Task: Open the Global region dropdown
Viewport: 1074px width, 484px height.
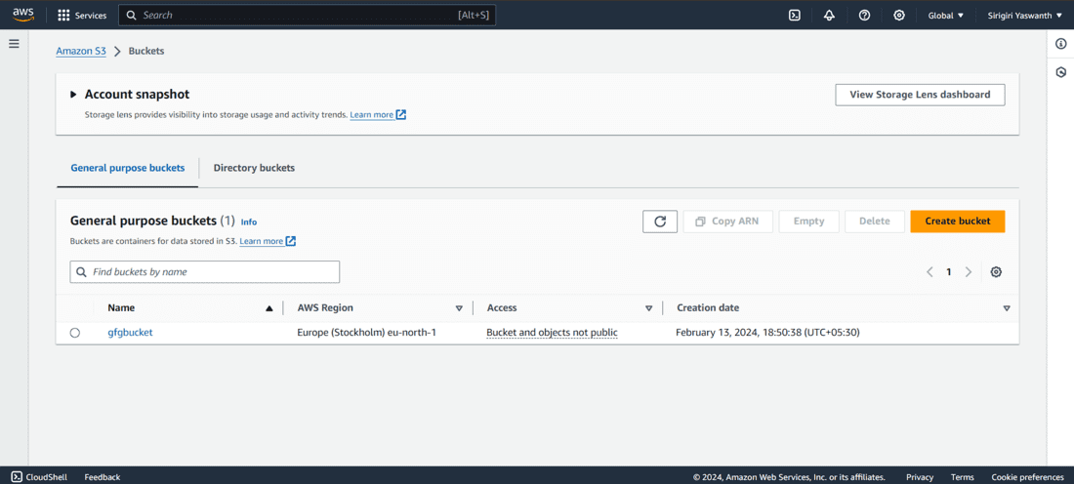Action: (946, 15)
